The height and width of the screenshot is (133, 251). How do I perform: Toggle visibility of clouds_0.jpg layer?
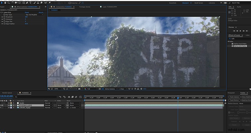click(1, 108)
